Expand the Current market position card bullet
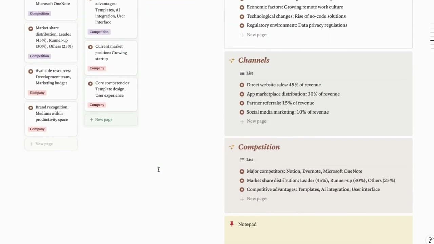 click(90, 47)
